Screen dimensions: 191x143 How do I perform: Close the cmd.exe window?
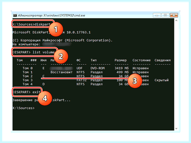(174, 15)
